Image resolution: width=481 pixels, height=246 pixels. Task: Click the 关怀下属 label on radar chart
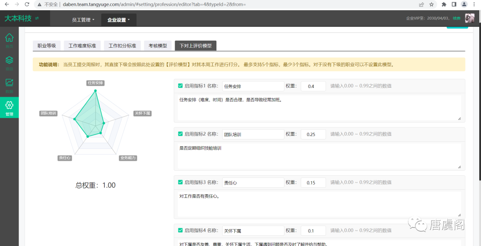tap(143, 113)
